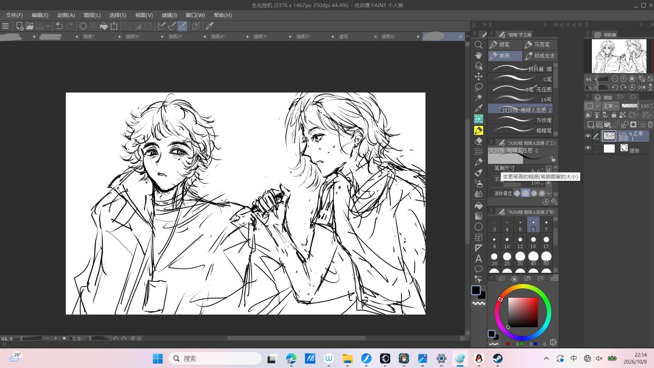This screenshot has width=654, height=368.
Task: Select the Eraser tool
Action: (x=478, y=141)
